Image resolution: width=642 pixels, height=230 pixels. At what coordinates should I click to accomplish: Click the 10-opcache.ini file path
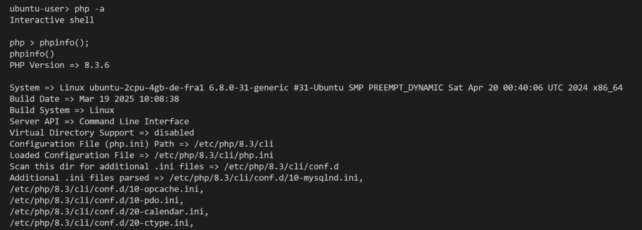point(107,189)
